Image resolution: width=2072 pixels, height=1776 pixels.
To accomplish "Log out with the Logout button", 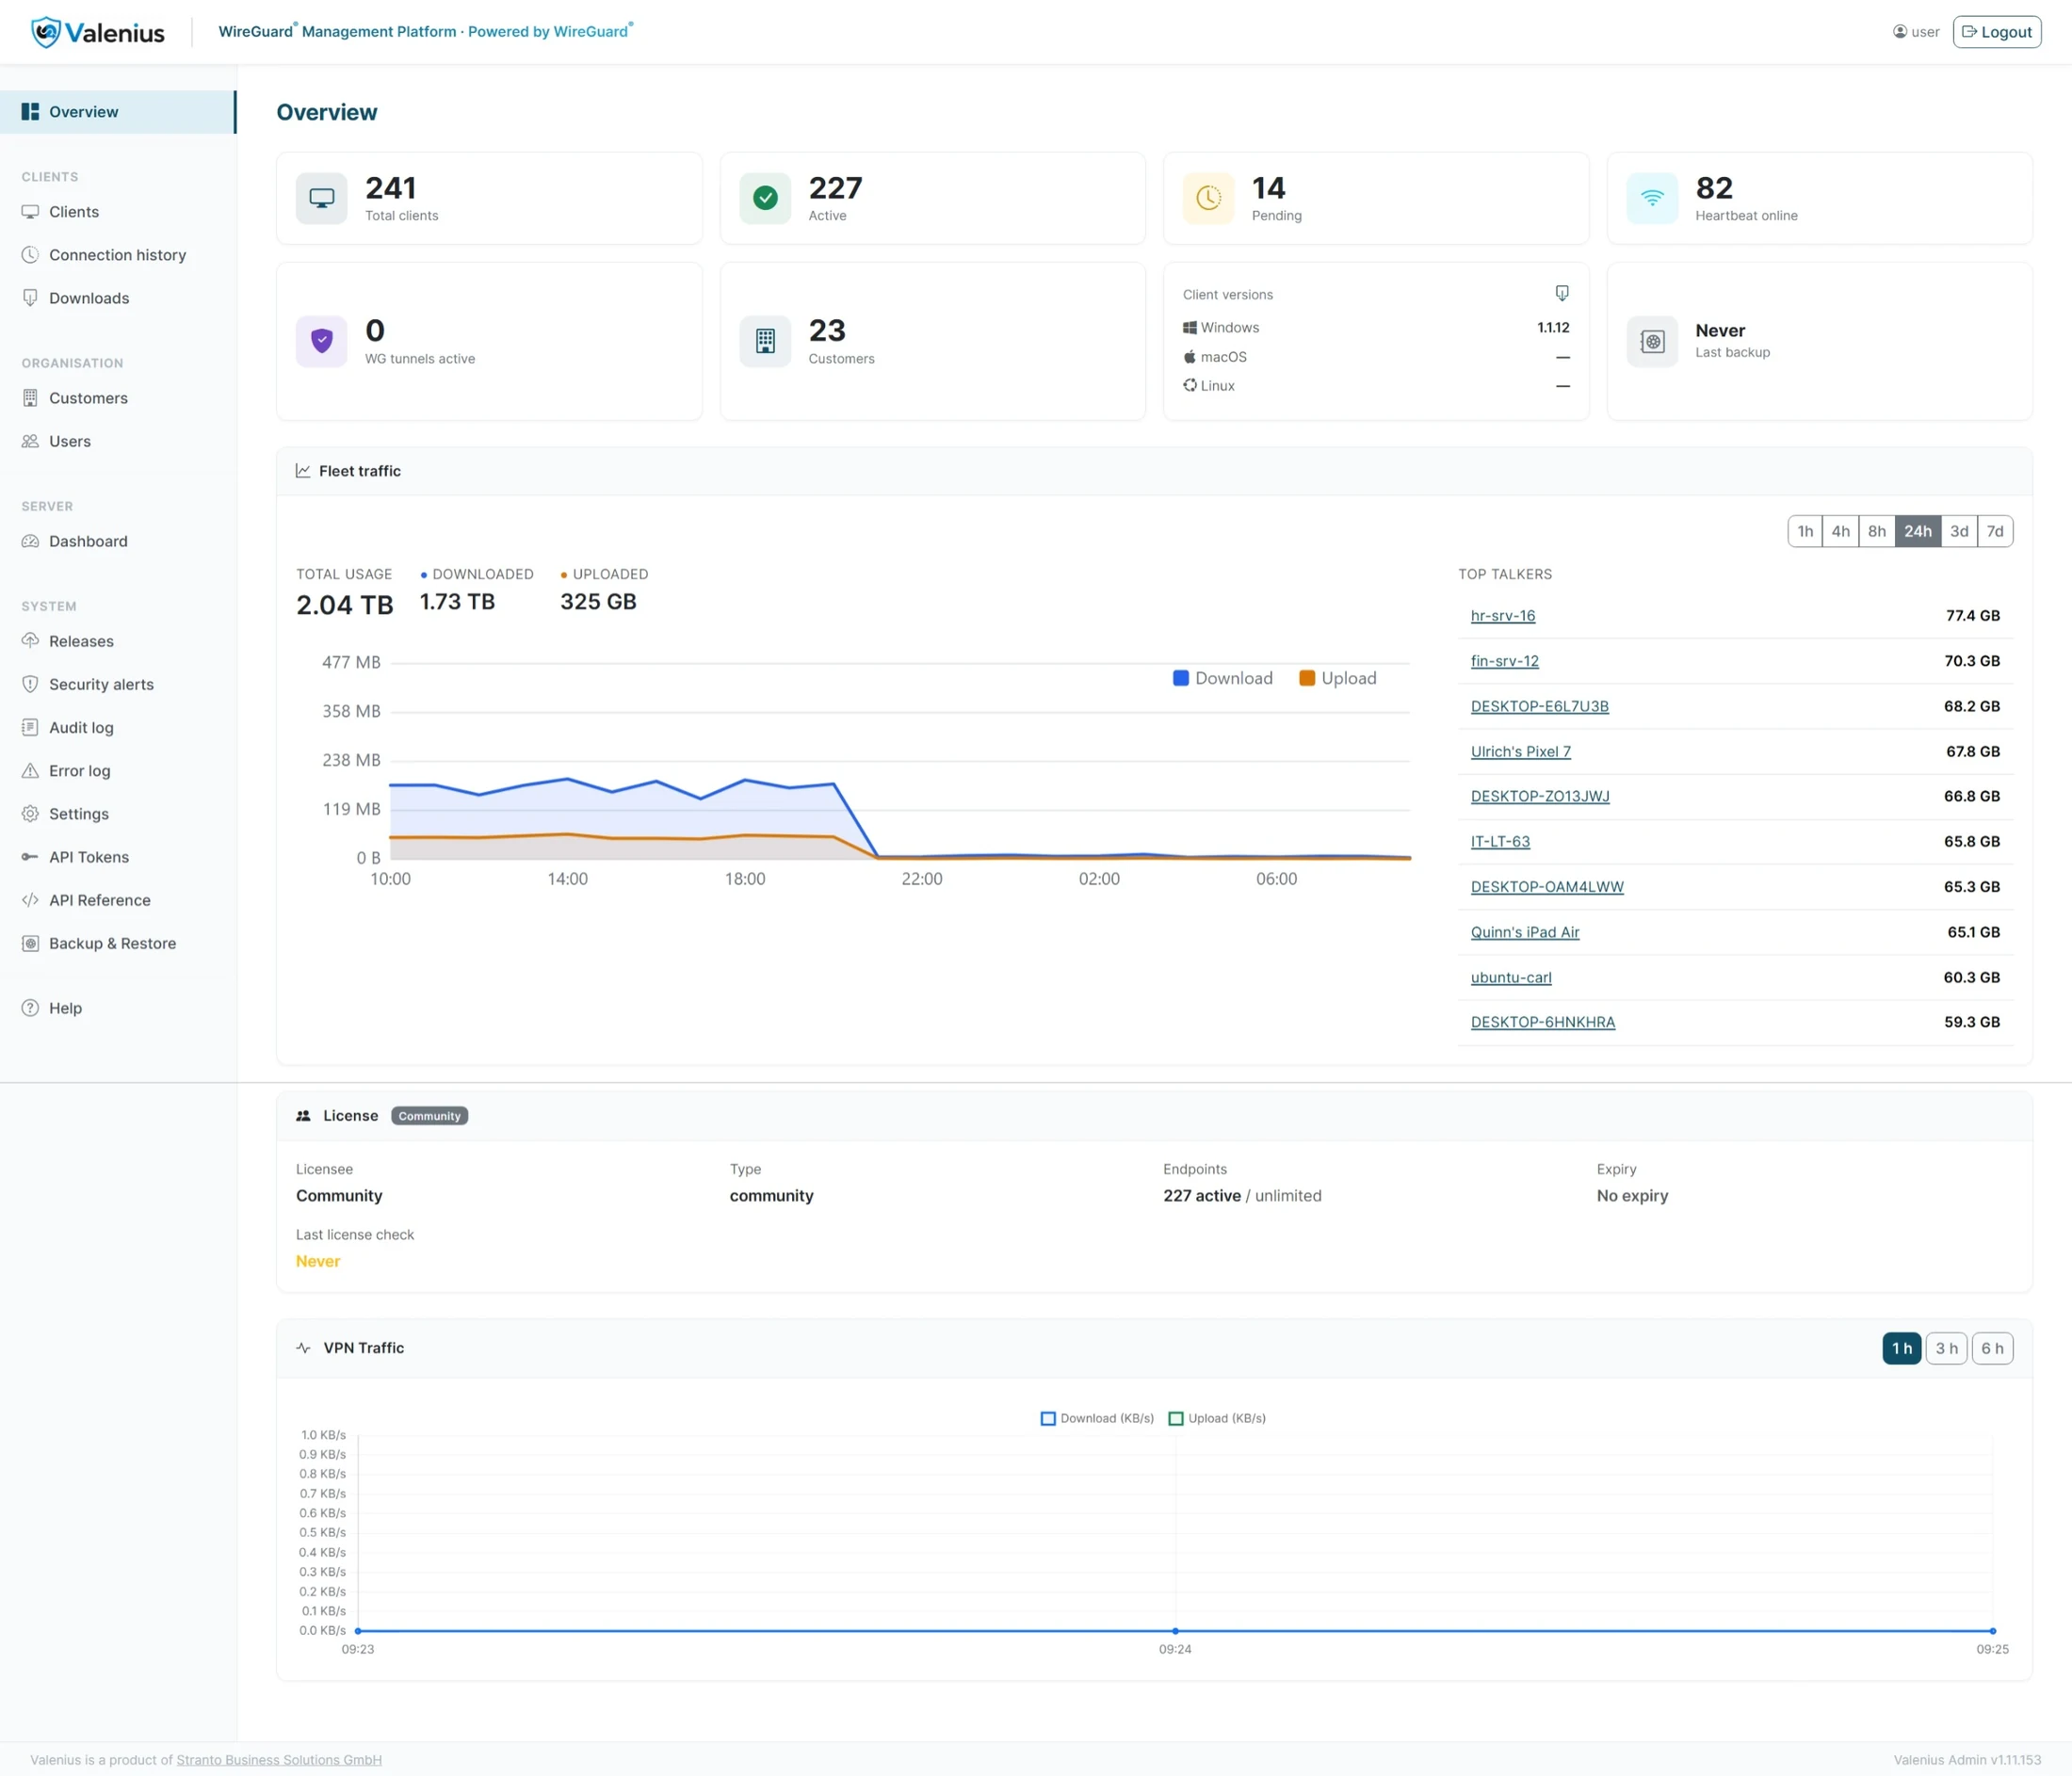I will click(1997, 32).
